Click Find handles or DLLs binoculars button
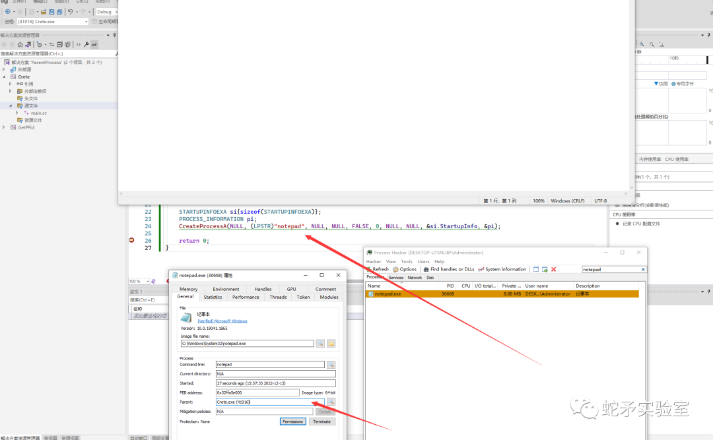The width and height of the screenshot is (713, 440). tap(449, 269)
